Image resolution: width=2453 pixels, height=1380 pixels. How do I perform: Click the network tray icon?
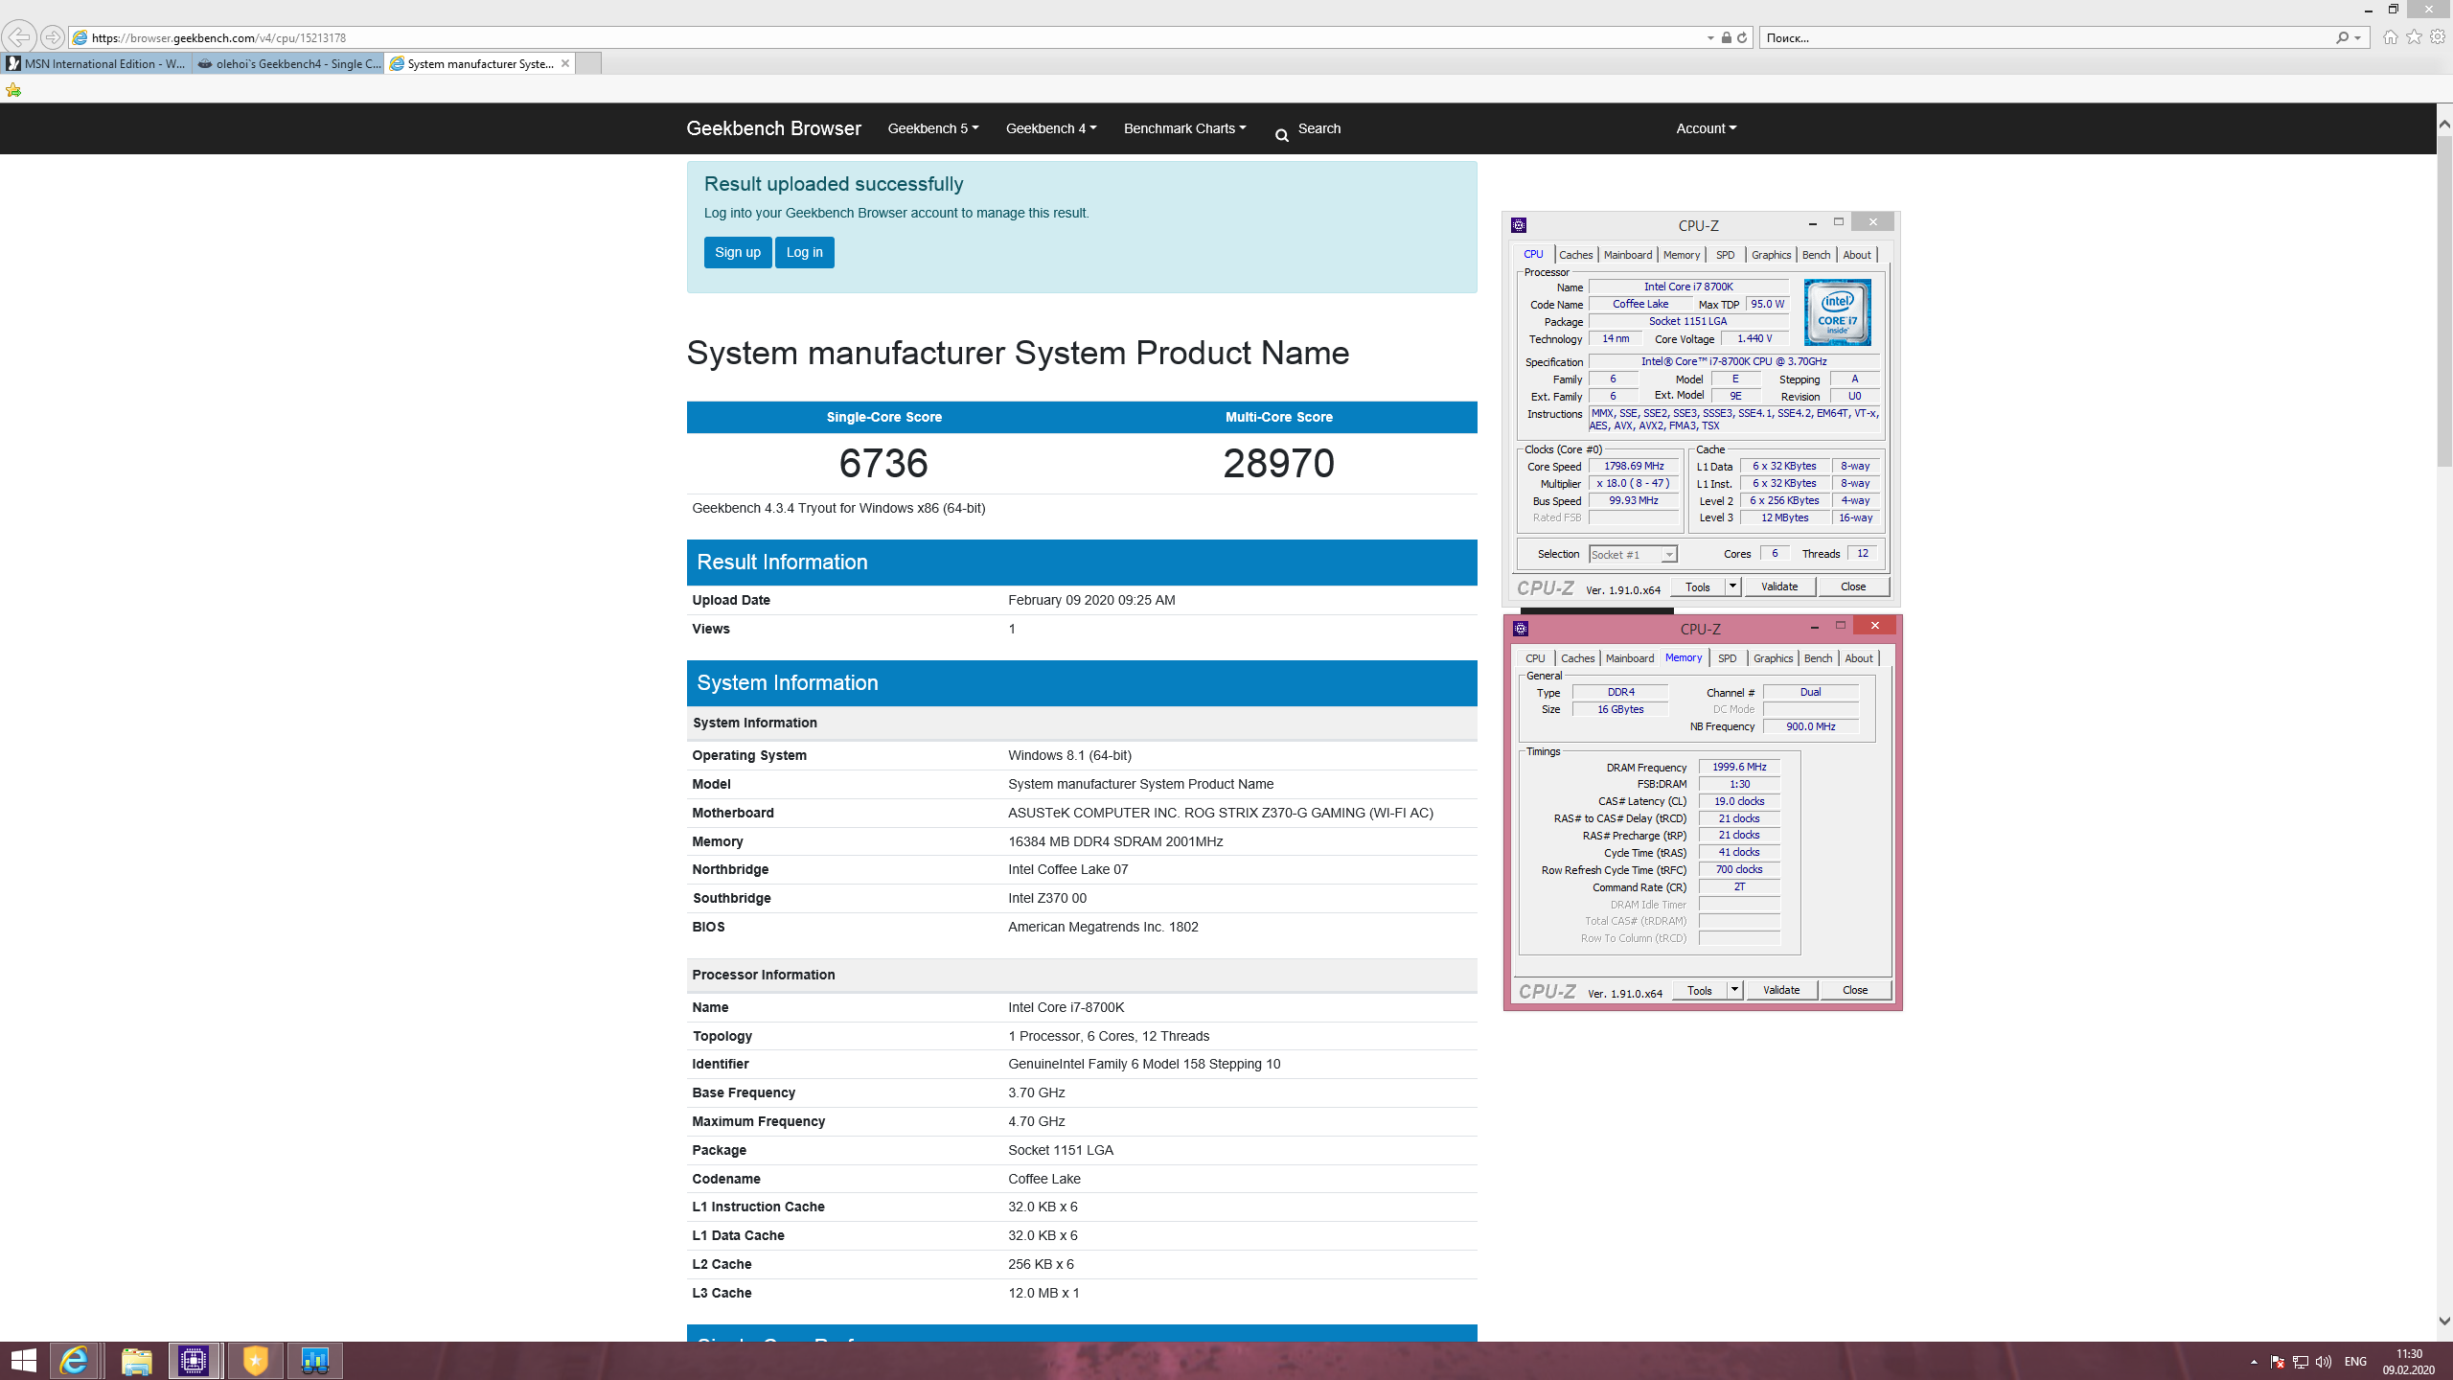(x=2301, y=1362)
